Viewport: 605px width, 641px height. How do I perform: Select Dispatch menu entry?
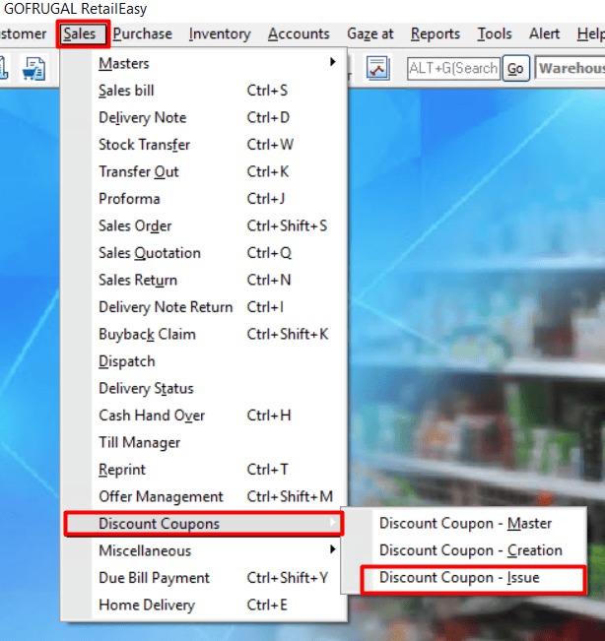(x=203, y=361)
